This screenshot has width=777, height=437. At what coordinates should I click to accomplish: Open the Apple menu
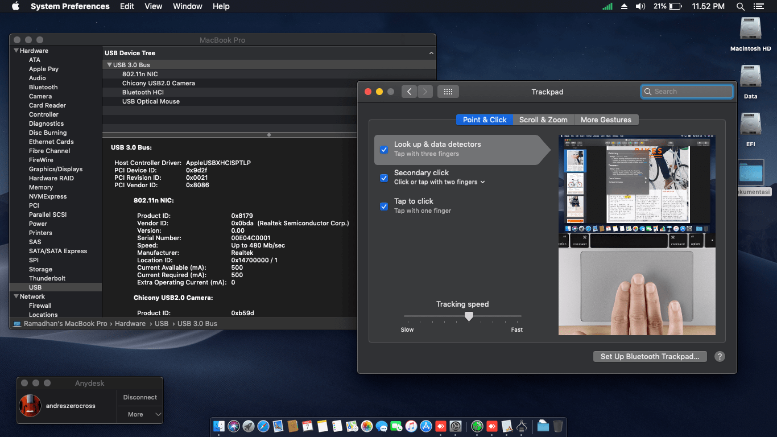tap(15, 6)
